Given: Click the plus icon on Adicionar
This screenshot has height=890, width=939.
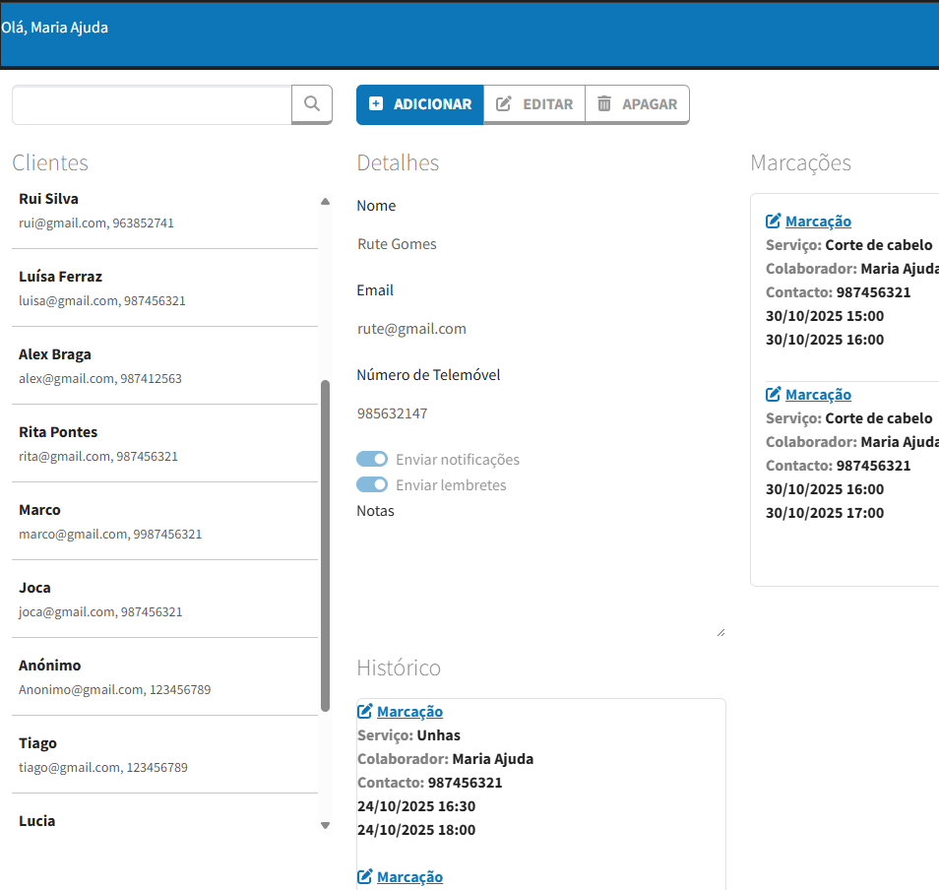Looking at the screenshot, I should (376, 104).
